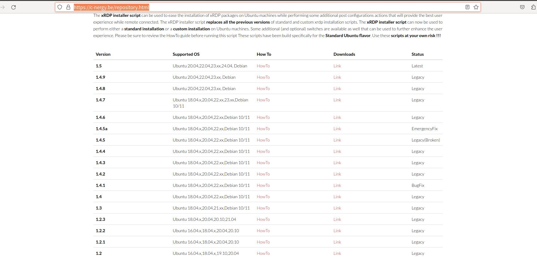
Task: Toggle reader view icon in address bar
Action: coord(467,7)
